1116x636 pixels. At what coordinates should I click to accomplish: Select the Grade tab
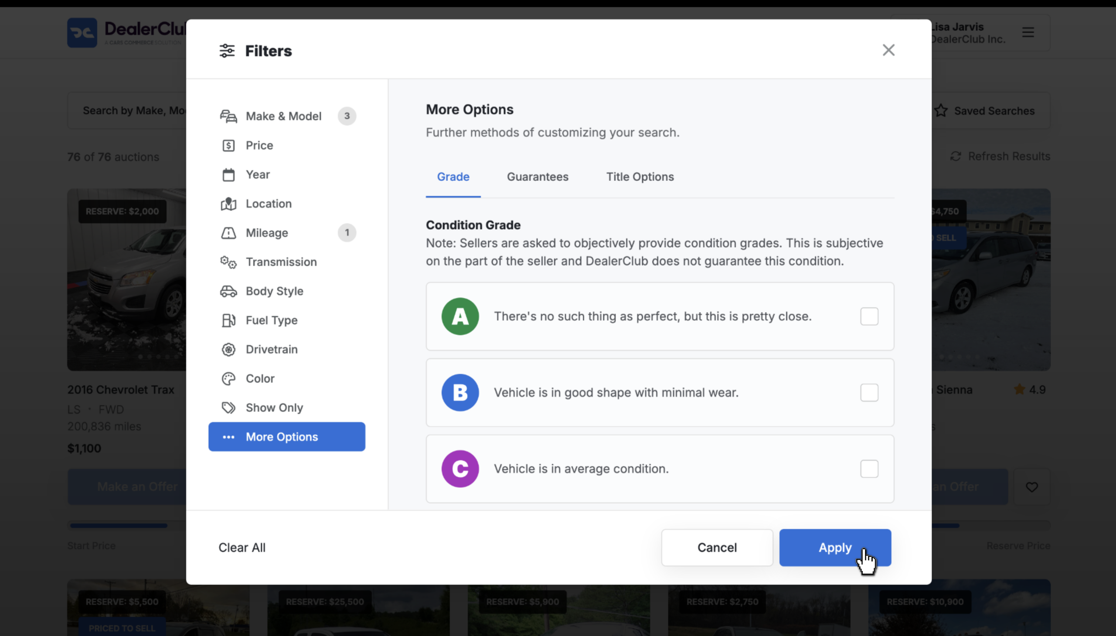click(x=453, y=177)
